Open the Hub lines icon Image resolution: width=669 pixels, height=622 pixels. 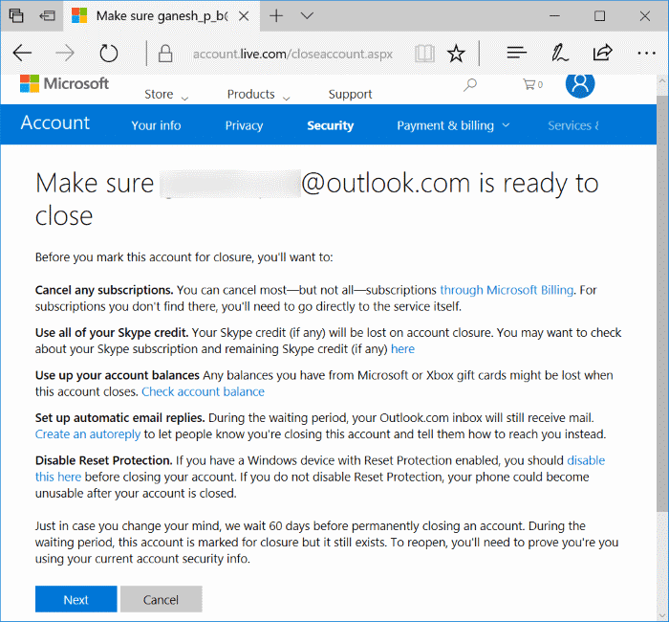[x=516, y=53]
